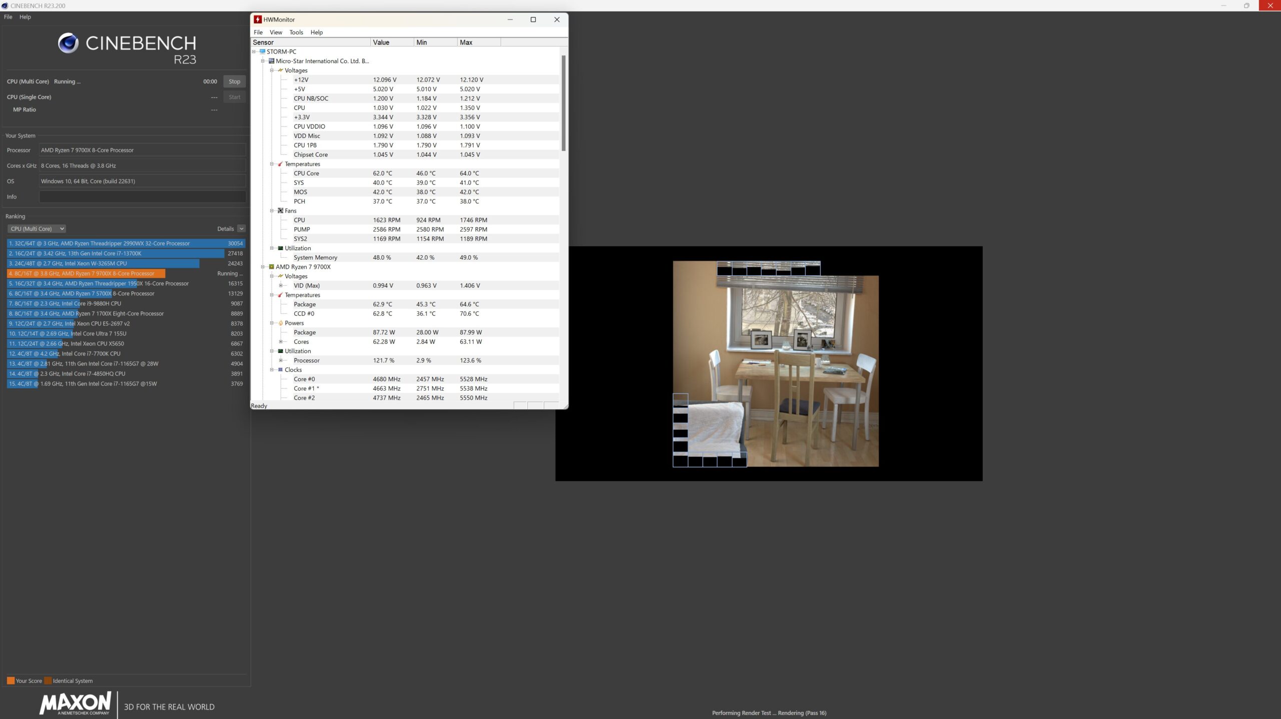Collapse the Micro-Star International node
This screenshot has height=719, width=1281.
[x=263, y=61]
